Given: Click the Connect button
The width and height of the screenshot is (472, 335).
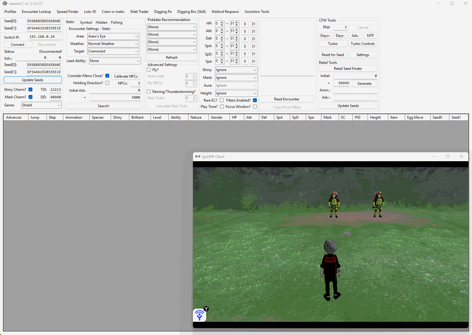Looking at the screenshot, I should click(x=18, y=45).
